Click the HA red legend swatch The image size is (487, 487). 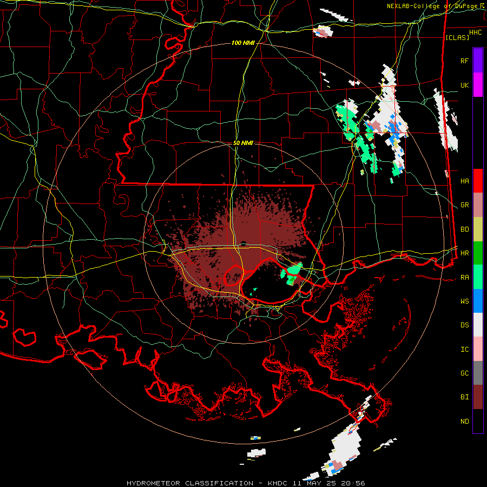coord(478,181)
